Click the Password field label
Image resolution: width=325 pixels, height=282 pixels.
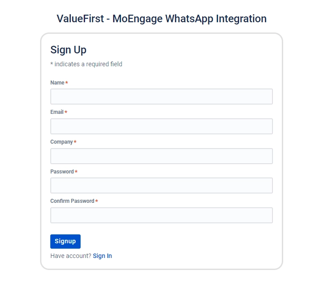[62, 172]
